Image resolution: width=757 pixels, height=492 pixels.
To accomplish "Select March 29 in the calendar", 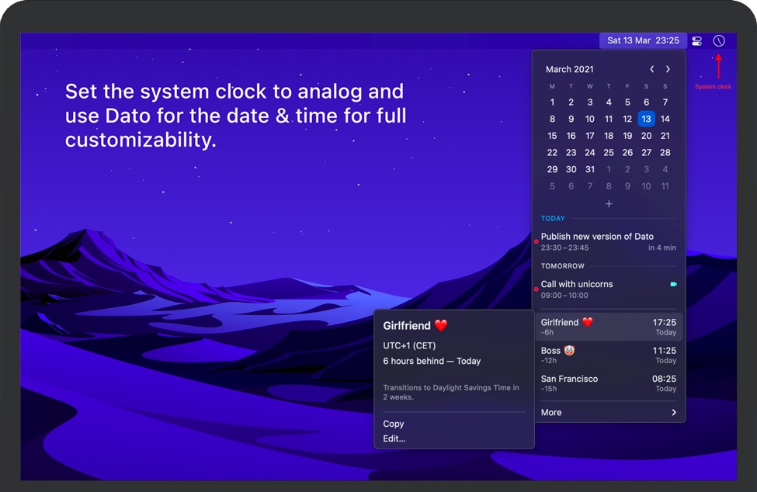I will tap(552, 169).
